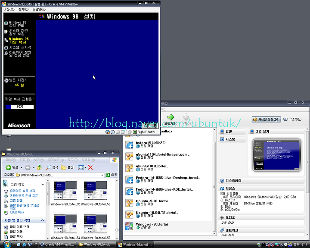Open the Back history dropdown arrow
The height and width of the screenshot is (248, 310).
22,168
